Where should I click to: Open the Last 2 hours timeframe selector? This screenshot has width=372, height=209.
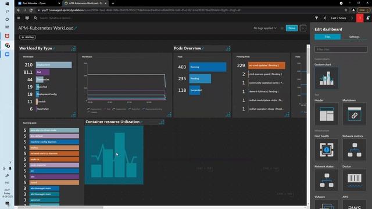(338, 18)
